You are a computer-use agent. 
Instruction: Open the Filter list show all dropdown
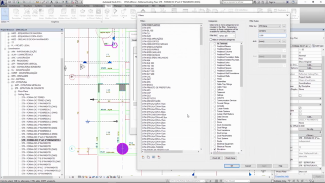[x=227, y=36]
